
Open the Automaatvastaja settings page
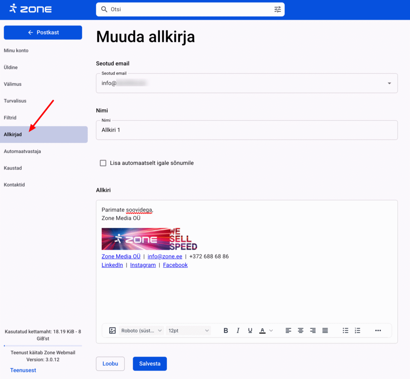(x=22, y=152)
